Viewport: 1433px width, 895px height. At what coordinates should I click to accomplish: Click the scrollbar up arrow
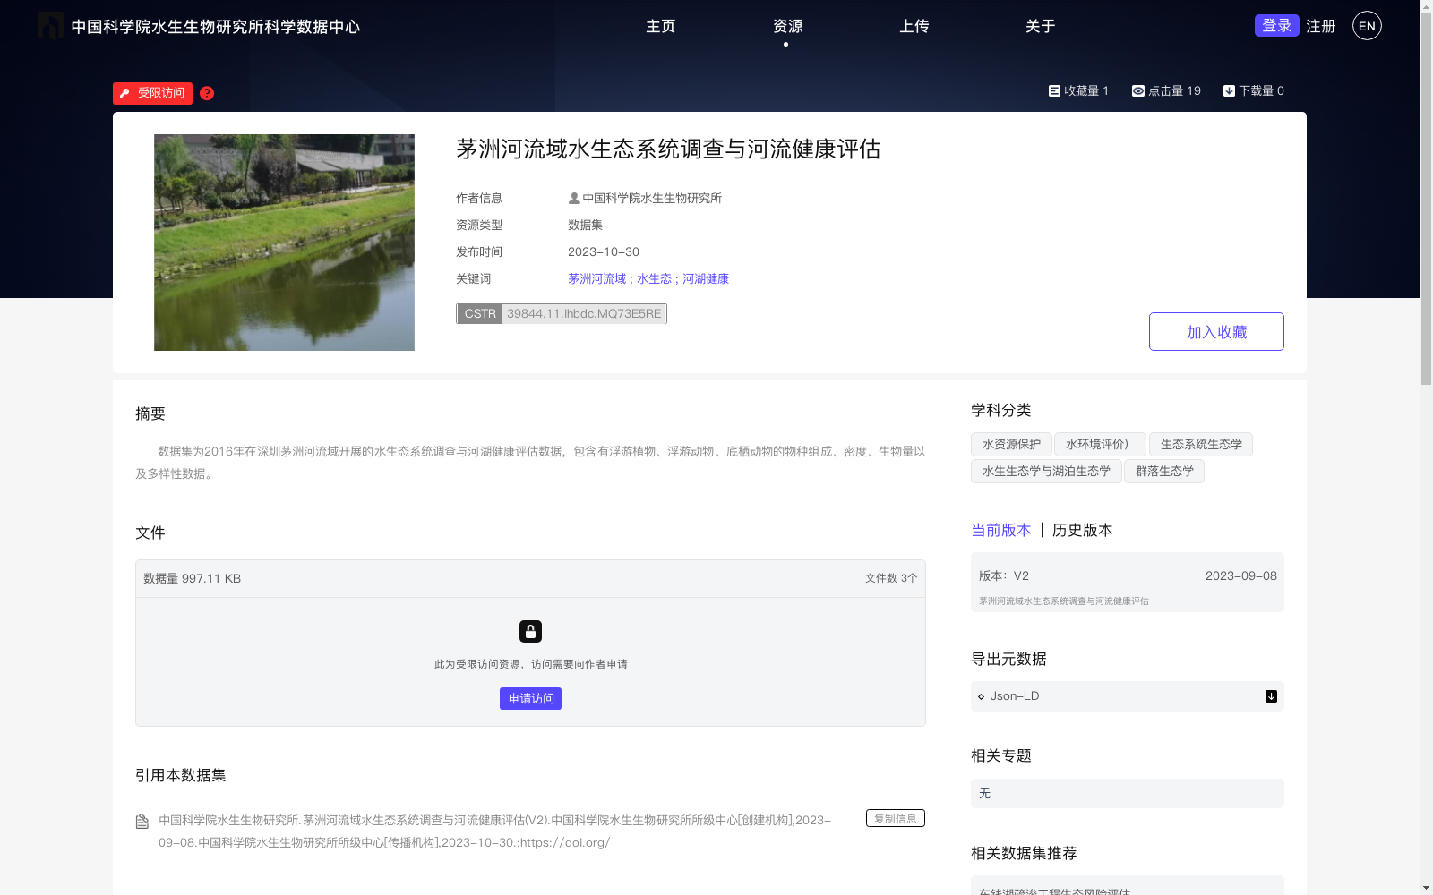(x=1426, y=7)
